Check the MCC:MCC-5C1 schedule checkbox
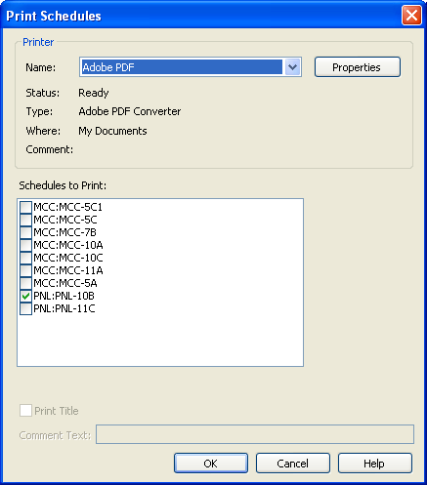The image size is (427, 485). (25, 207)
